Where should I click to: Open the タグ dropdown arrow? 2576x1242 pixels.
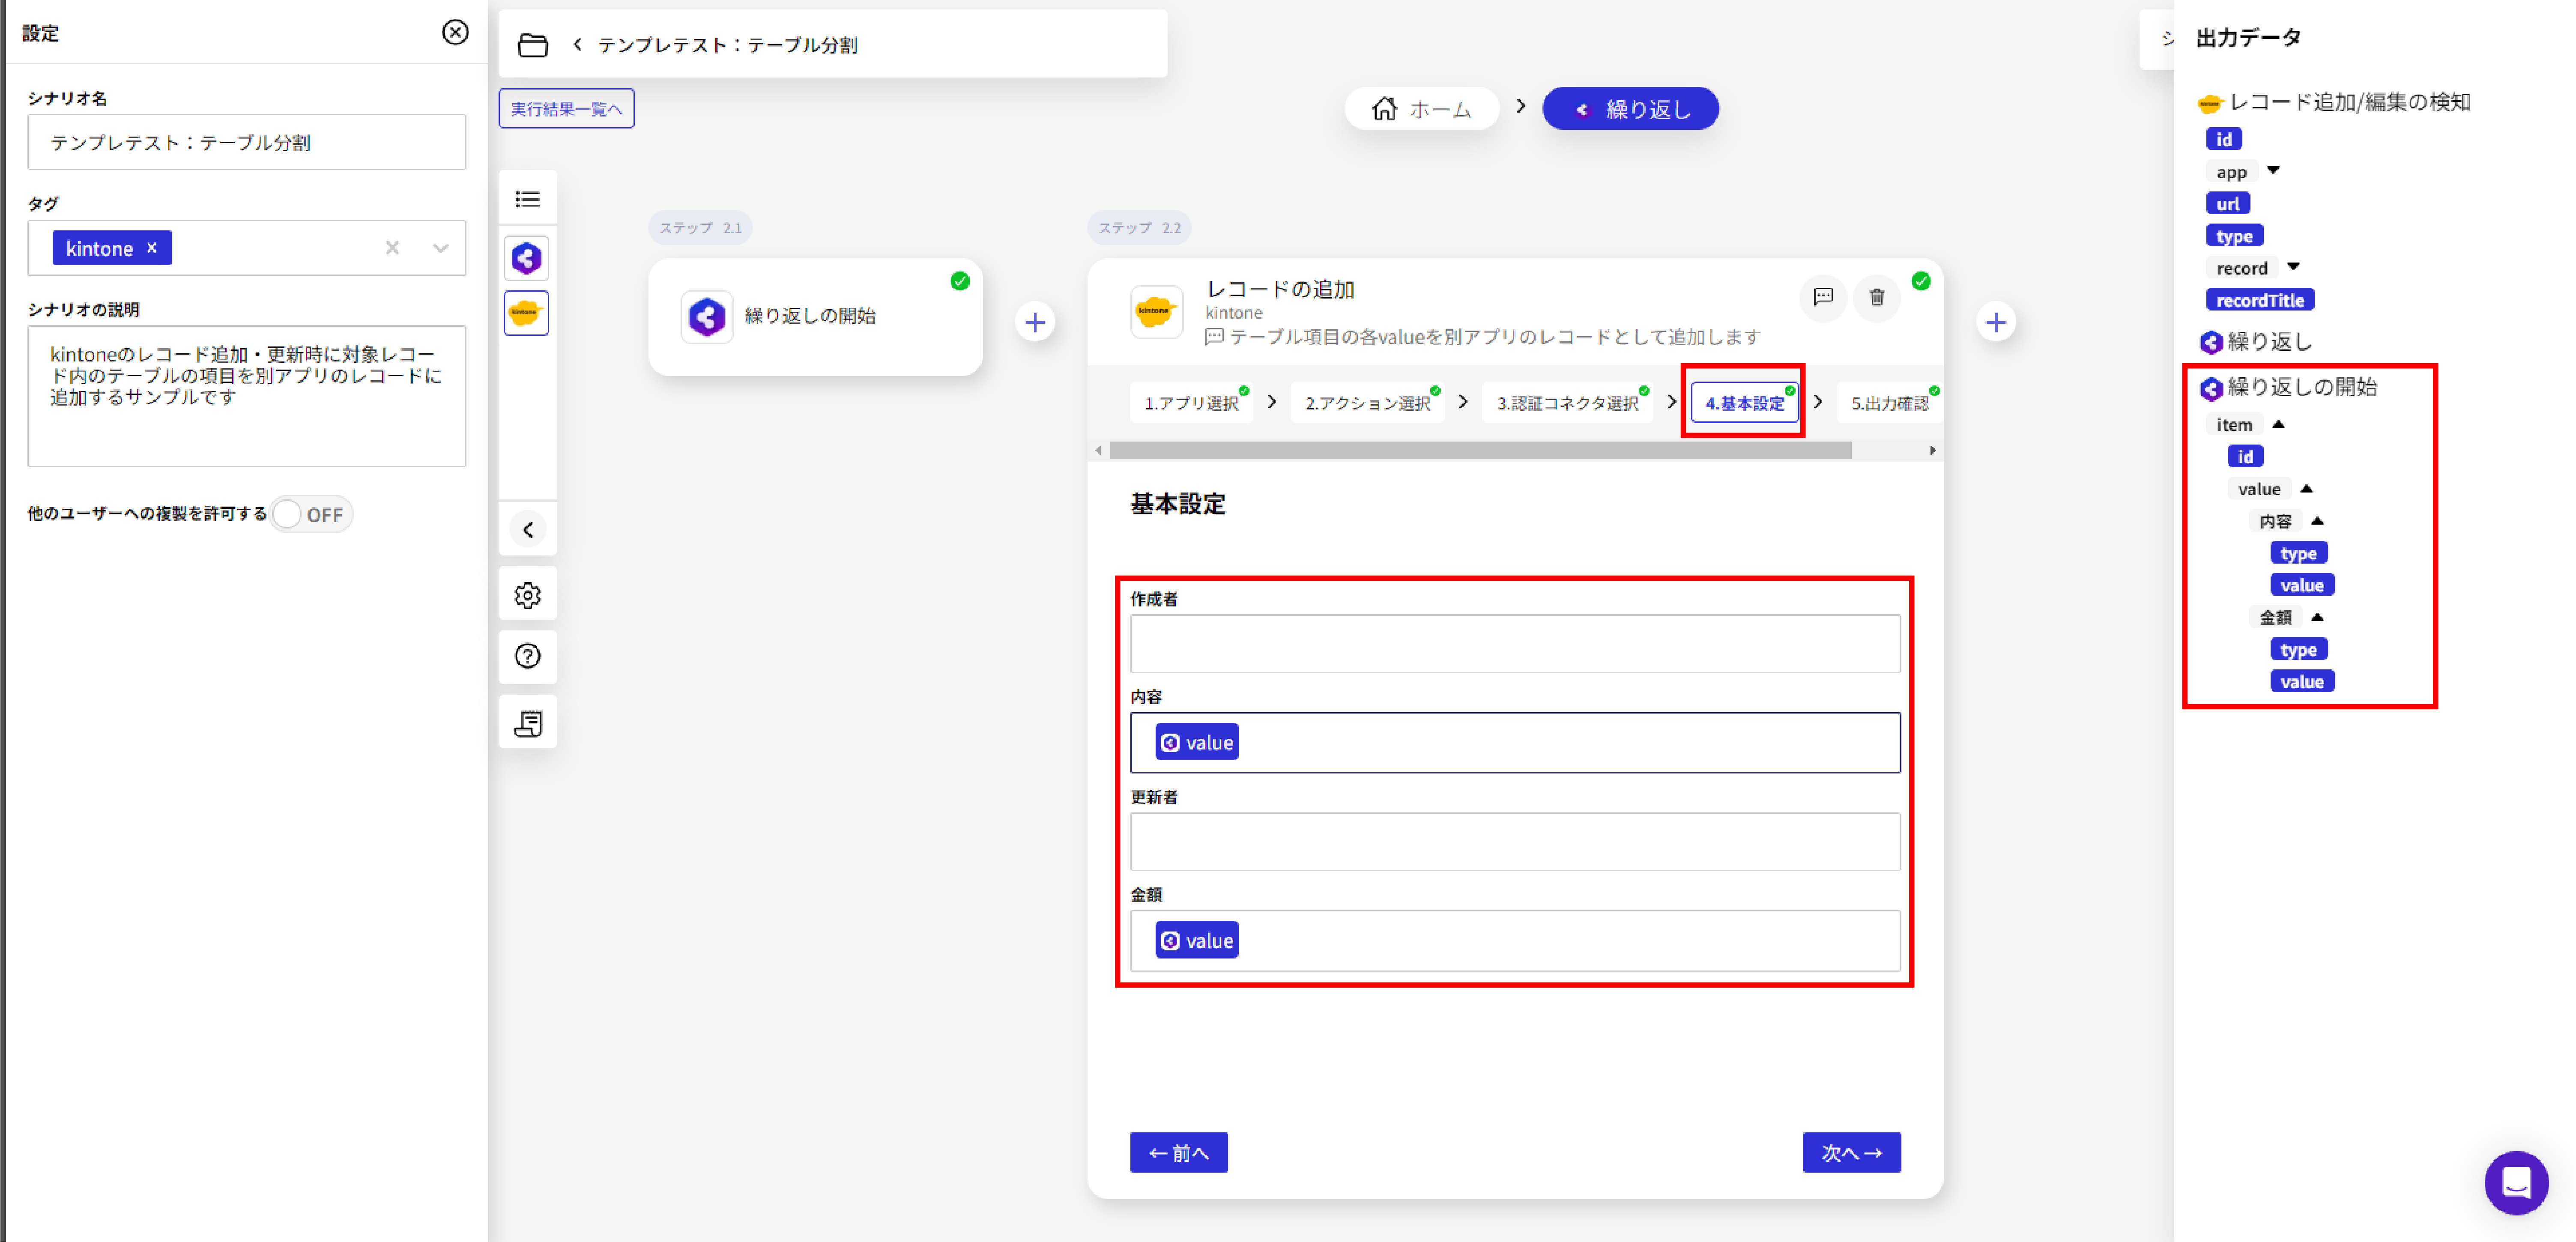pos(440,248)
